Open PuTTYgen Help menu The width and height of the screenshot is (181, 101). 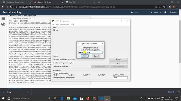[72, 24]
